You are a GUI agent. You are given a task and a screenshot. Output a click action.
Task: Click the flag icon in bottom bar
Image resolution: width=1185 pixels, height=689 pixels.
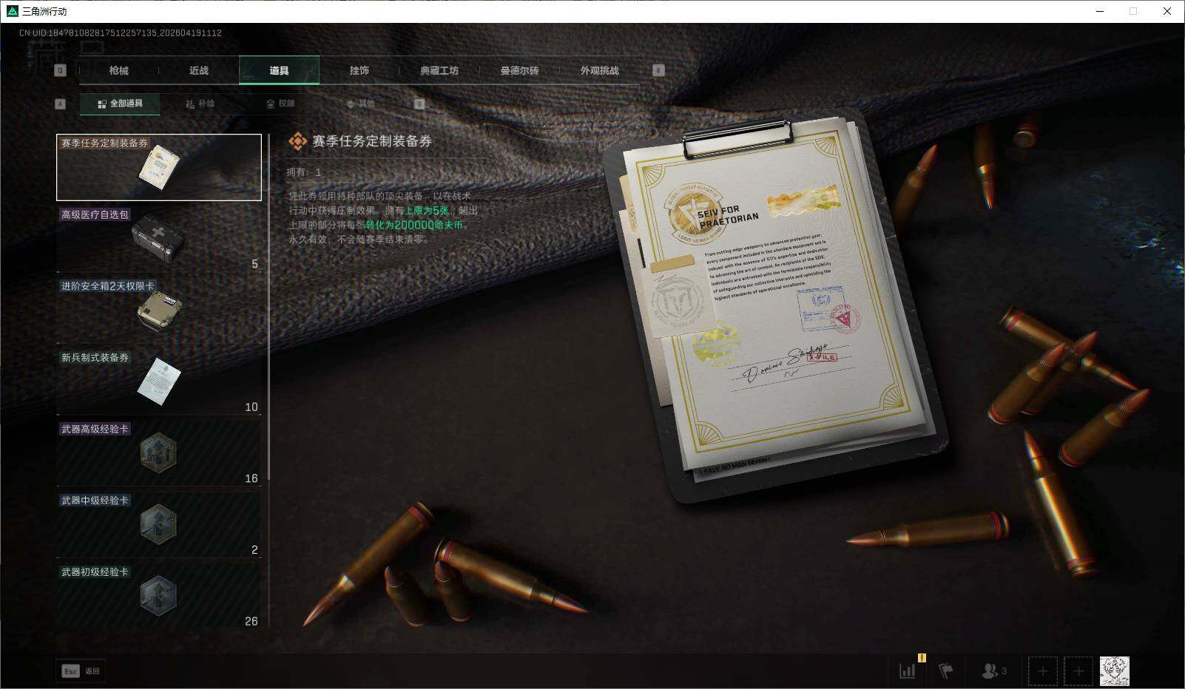pos(945,671)
